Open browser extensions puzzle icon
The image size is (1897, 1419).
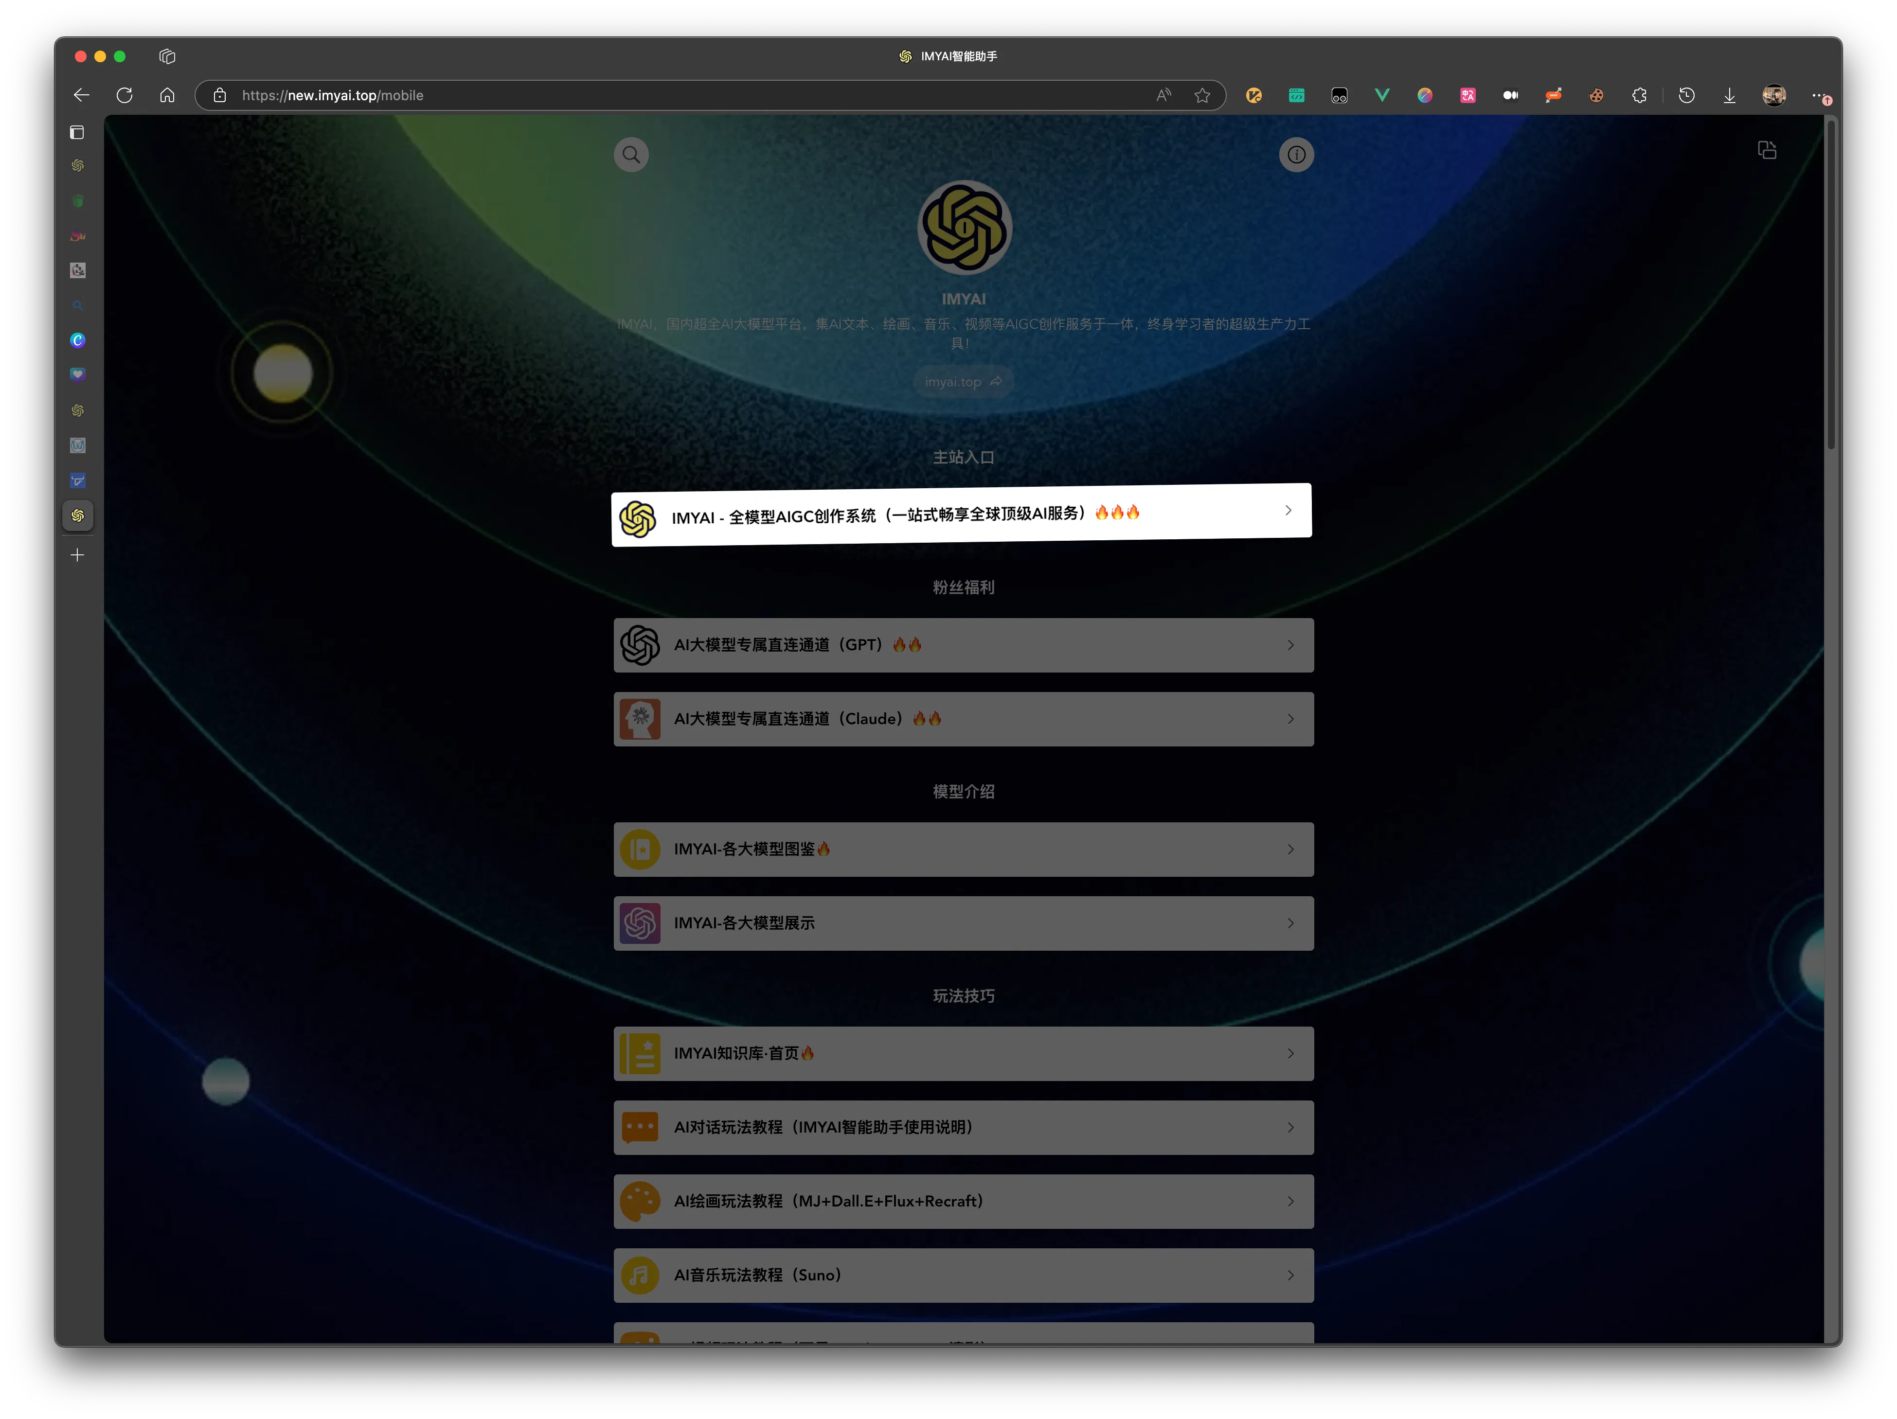[1639, 95]
